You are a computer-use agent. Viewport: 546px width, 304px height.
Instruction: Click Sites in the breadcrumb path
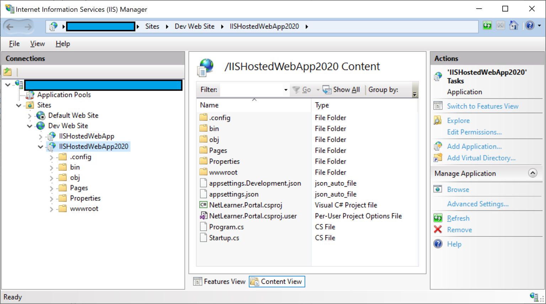pyautogui.click(x=152, y=26)
